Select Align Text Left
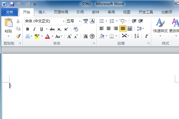 coord(102,29)
